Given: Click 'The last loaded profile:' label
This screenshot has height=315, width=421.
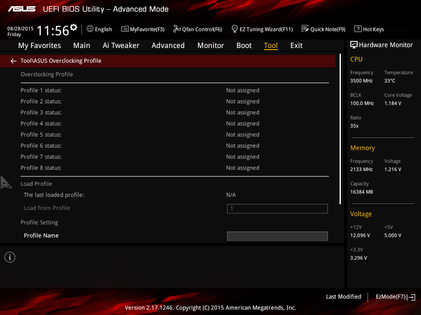Looking at the screenshot, I should (54, 195).
